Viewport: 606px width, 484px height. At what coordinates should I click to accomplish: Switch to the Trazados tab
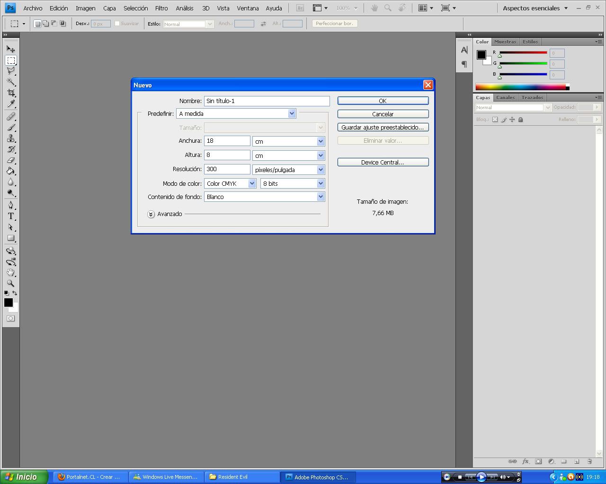(532, 97)
